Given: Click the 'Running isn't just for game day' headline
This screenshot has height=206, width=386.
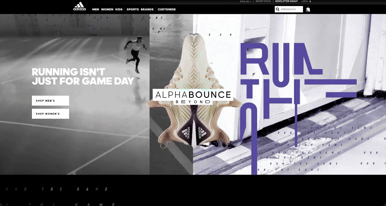Looking at the screenshot, I should tap(83, 76).
